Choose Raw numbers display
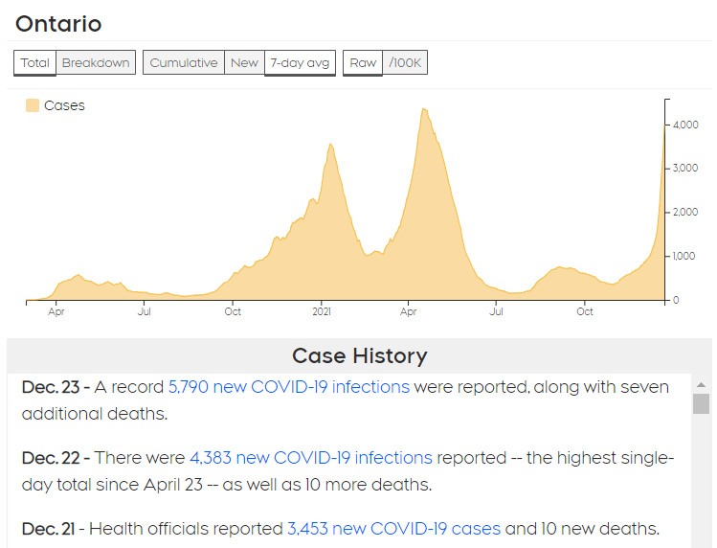The image size is (717, 548). (x=363, y=63)
